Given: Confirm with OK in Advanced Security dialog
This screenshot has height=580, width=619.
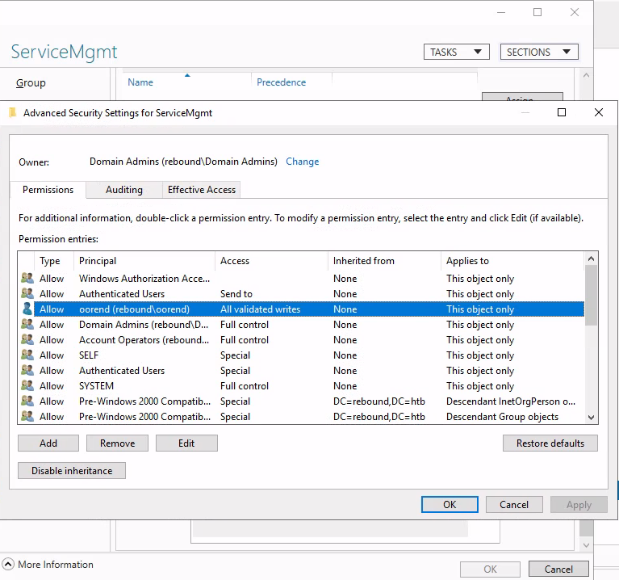Looking at the screenshot, I should pyautogui.click(x=450, y=505).
